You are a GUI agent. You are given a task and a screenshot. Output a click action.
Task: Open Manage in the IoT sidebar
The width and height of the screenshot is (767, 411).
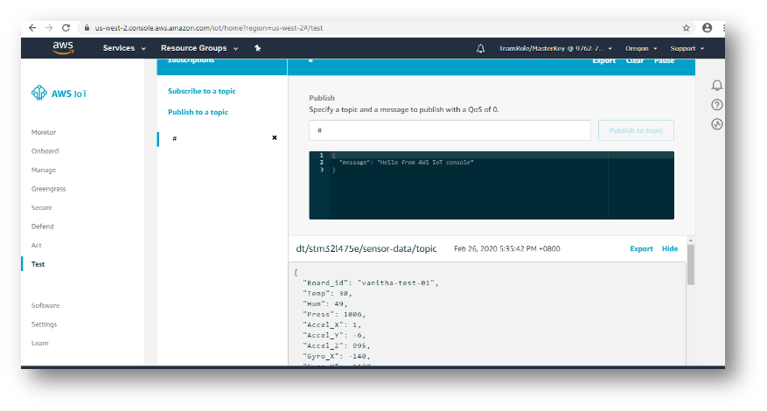point(44,170)
